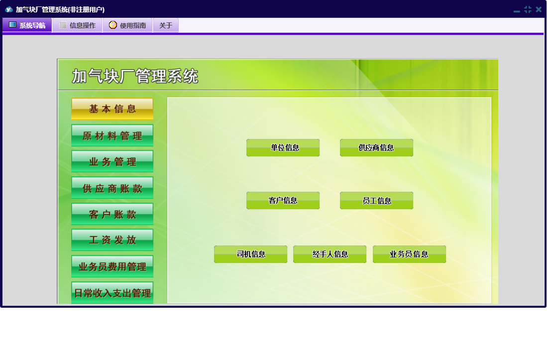This screenshot has height=360, width=547.
Task: Switch to the 系统导航 tab
Action: pos(27,25)
